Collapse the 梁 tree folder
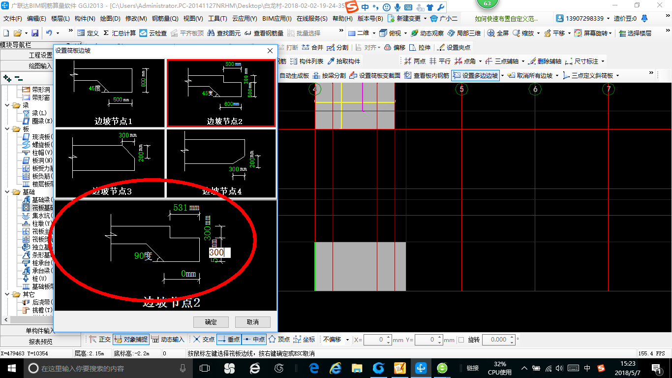Screen dimensions: 672x378 point(7,105)
